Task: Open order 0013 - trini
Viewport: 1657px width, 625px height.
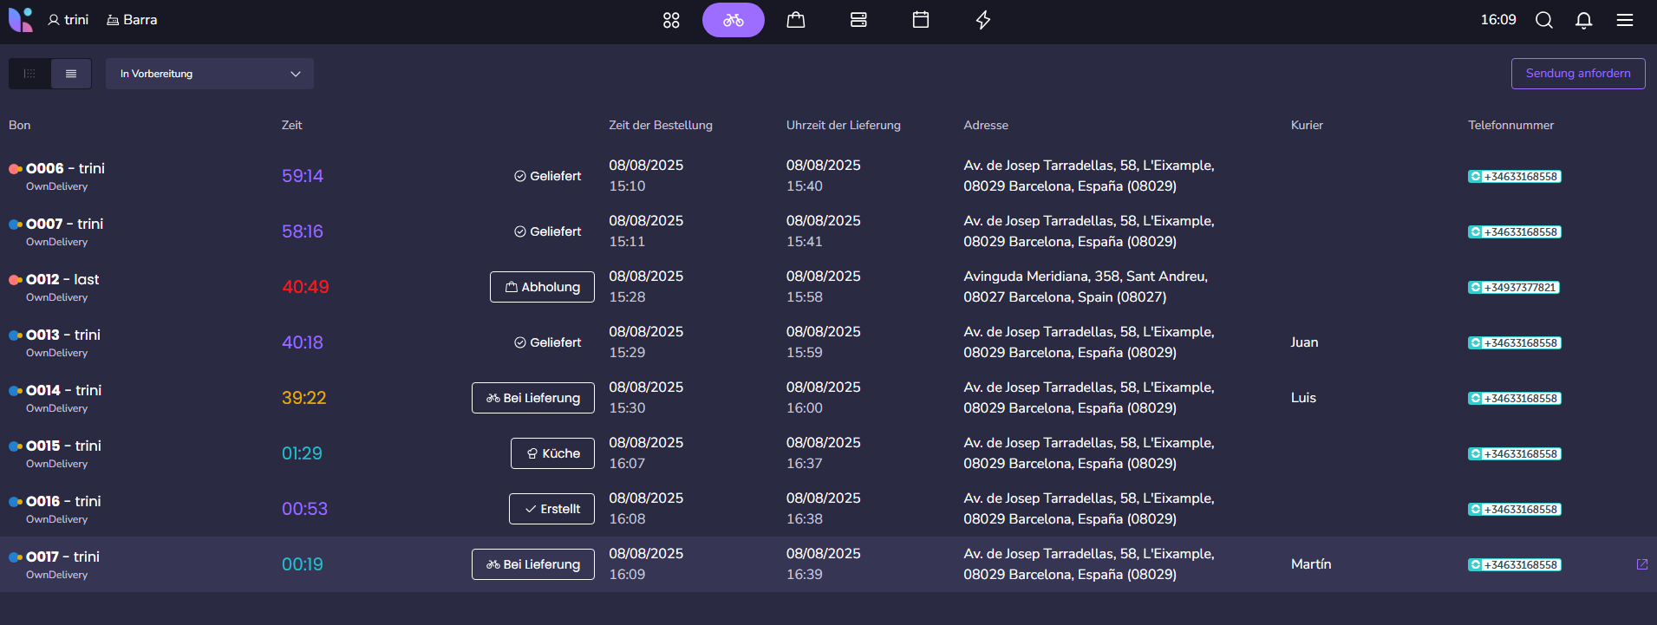Action: [x=63, y=335]
